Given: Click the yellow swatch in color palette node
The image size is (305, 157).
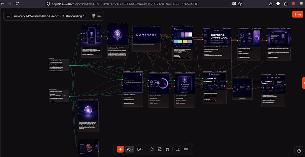Looking at the screenshot, I should [x=185, y=42].
